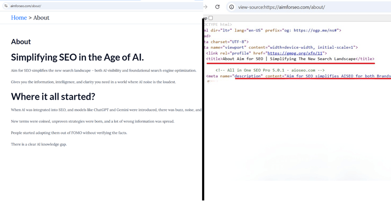Image resolution: width=391 pixels, height=220 pixels.
Task: Click paragraph starting Aim for SEO simplifies
Action: click(103, 70)
